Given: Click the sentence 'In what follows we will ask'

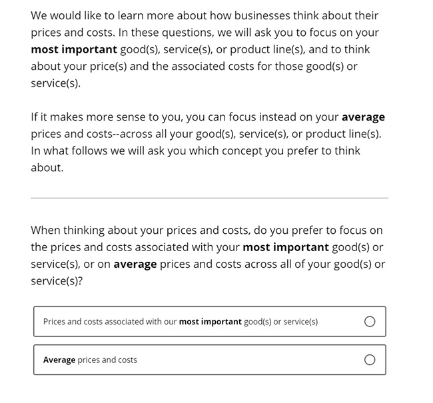Looking at the screenshot, I should coord(195,151).
